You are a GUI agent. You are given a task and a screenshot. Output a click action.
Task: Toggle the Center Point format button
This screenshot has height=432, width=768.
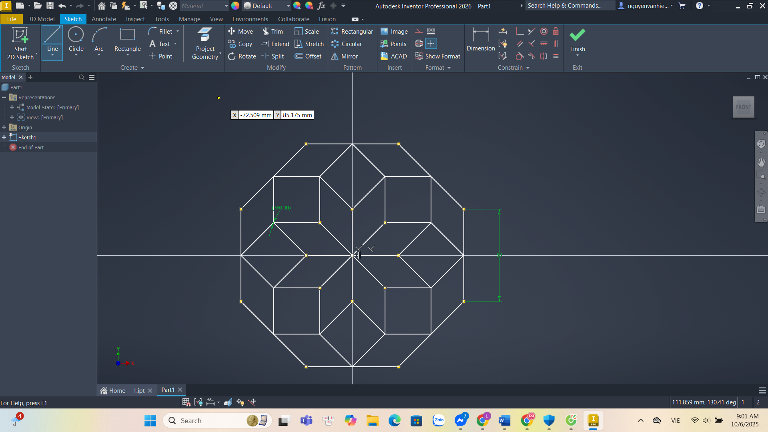(431, 44)
